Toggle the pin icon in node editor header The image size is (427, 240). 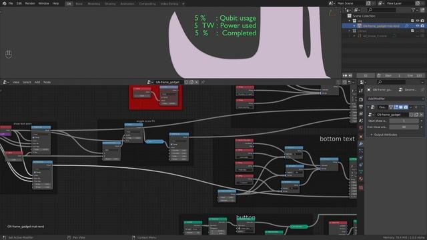(203, 82)
